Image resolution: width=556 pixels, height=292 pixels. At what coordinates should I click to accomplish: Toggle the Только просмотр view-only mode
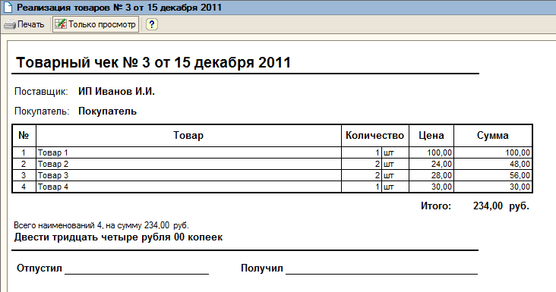pos(96,24)
